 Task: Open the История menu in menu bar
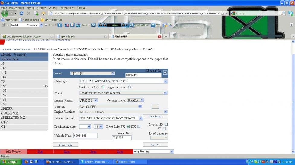[41, 8]
